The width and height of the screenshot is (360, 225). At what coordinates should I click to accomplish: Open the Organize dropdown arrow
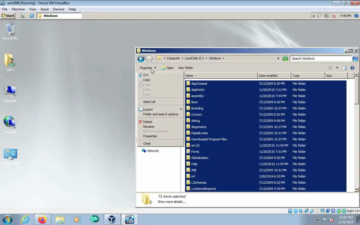click(x=155, y=68)
